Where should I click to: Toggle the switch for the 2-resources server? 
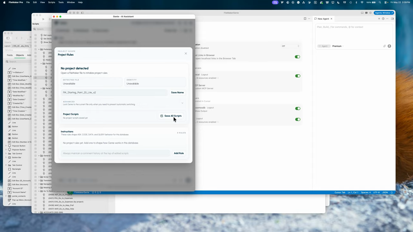coord(297,120)
